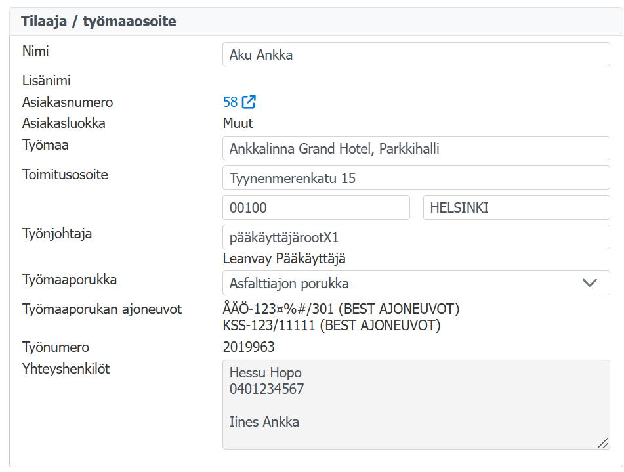The width and height of the screenshot is (624, 472).
Task: Click Toimitusosoite street address field
Action: pyautogui.click(x=416, y=178)
